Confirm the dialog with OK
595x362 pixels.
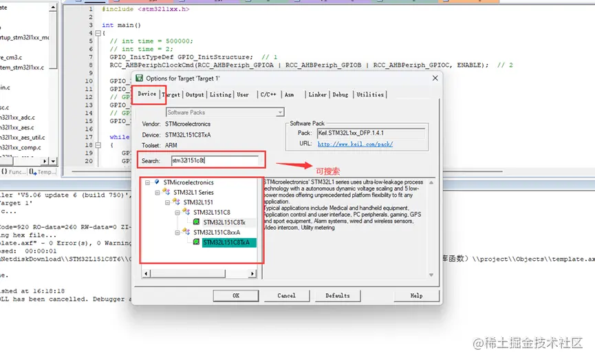pyautogui.click(x=236, y=295)
